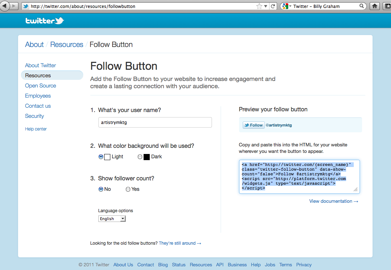Open the Google search engine selector

tap(287, 6)
